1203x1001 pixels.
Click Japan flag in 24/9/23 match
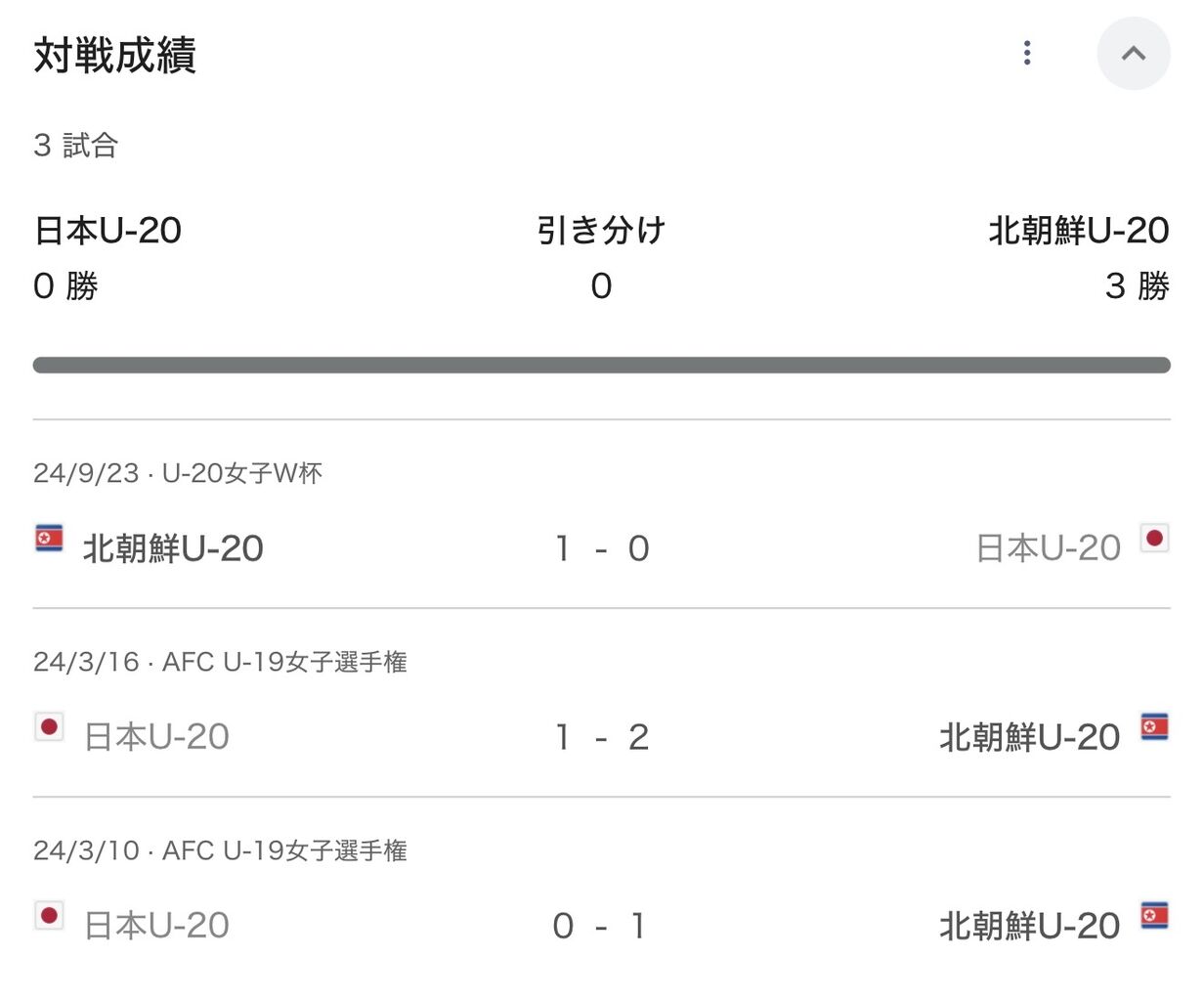click(x=1155, y=539)
